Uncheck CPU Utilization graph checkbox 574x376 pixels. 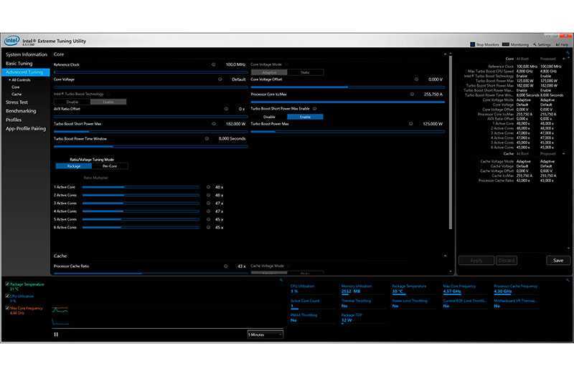pos(7,296)
